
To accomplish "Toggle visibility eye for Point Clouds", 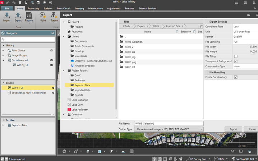I will point(51,50).
